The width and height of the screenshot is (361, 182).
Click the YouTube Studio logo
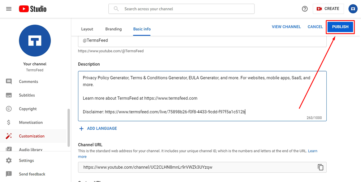pos(33,9)
